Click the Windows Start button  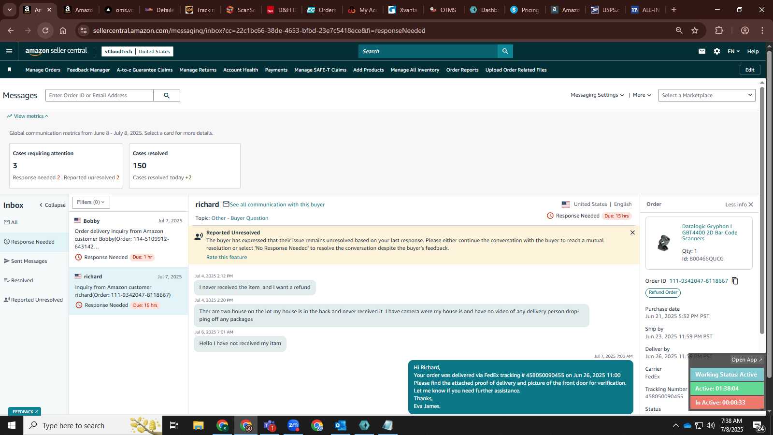point(12,425)
